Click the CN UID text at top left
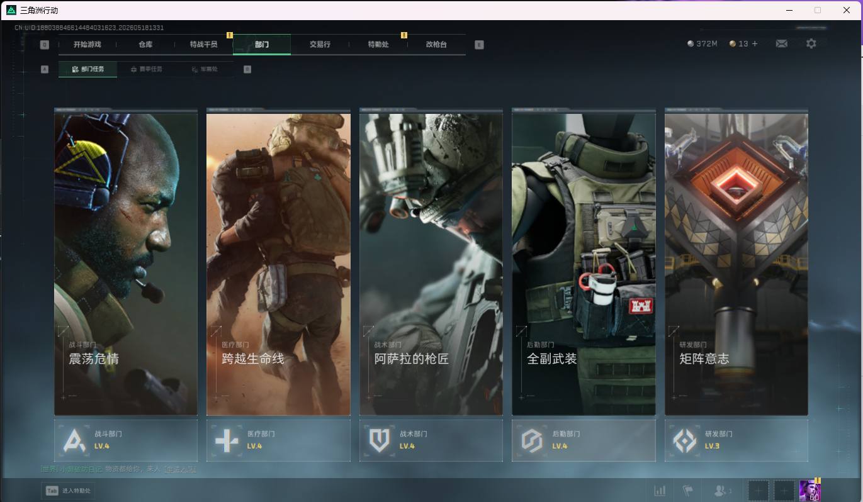Image resolution: width=863 pixels, height=502 pixels. point(89,28)
